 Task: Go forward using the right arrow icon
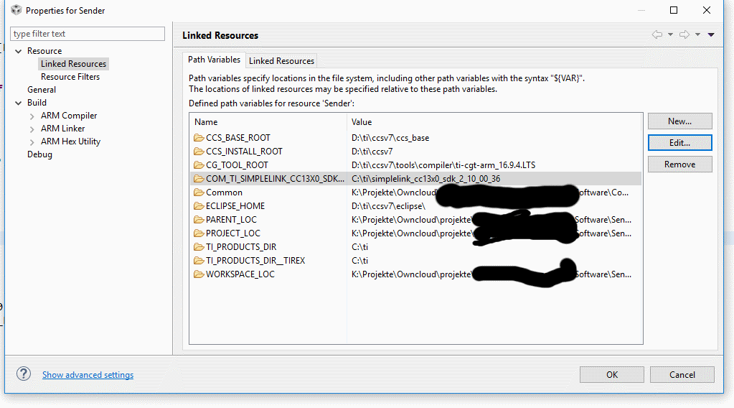coord(684,34)
